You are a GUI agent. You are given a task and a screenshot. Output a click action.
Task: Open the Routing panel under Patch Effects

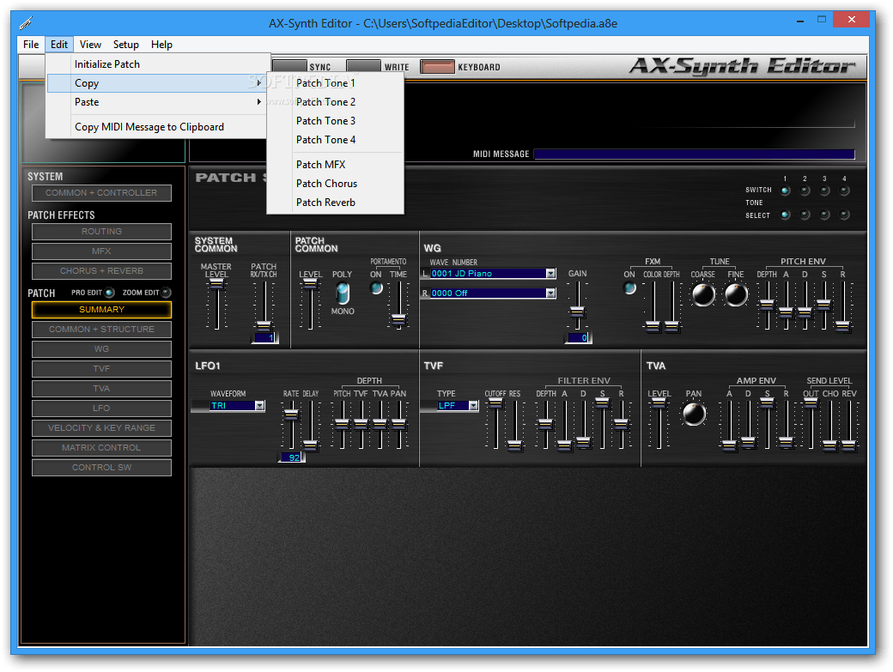pos(100,231)
